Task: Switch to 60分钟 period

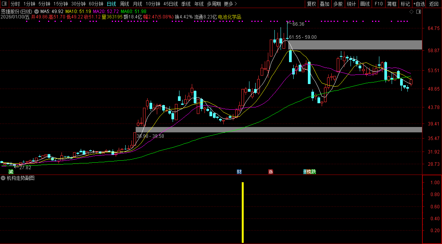Action: tap(96, 4)
